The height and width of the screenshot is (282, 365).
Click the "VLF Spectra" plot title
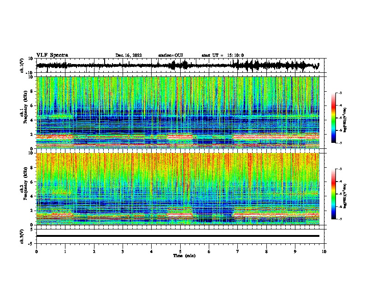pyautogui.click(x=52, y=55)
